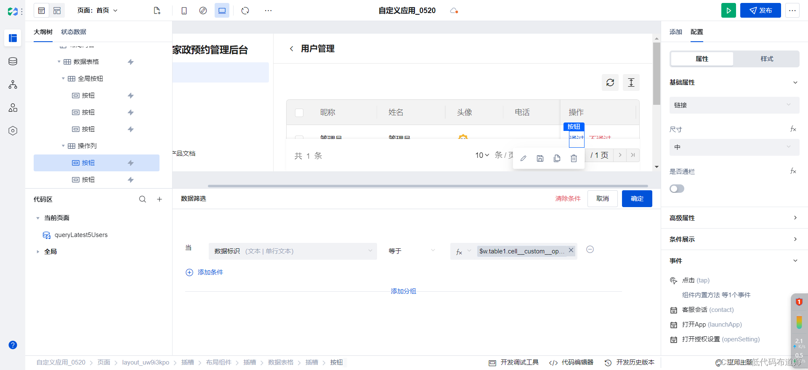Image resolution: width=808 pixels, height=370 pixels.
Task: Open the data source sidebar icon
Action: point(13,61)
